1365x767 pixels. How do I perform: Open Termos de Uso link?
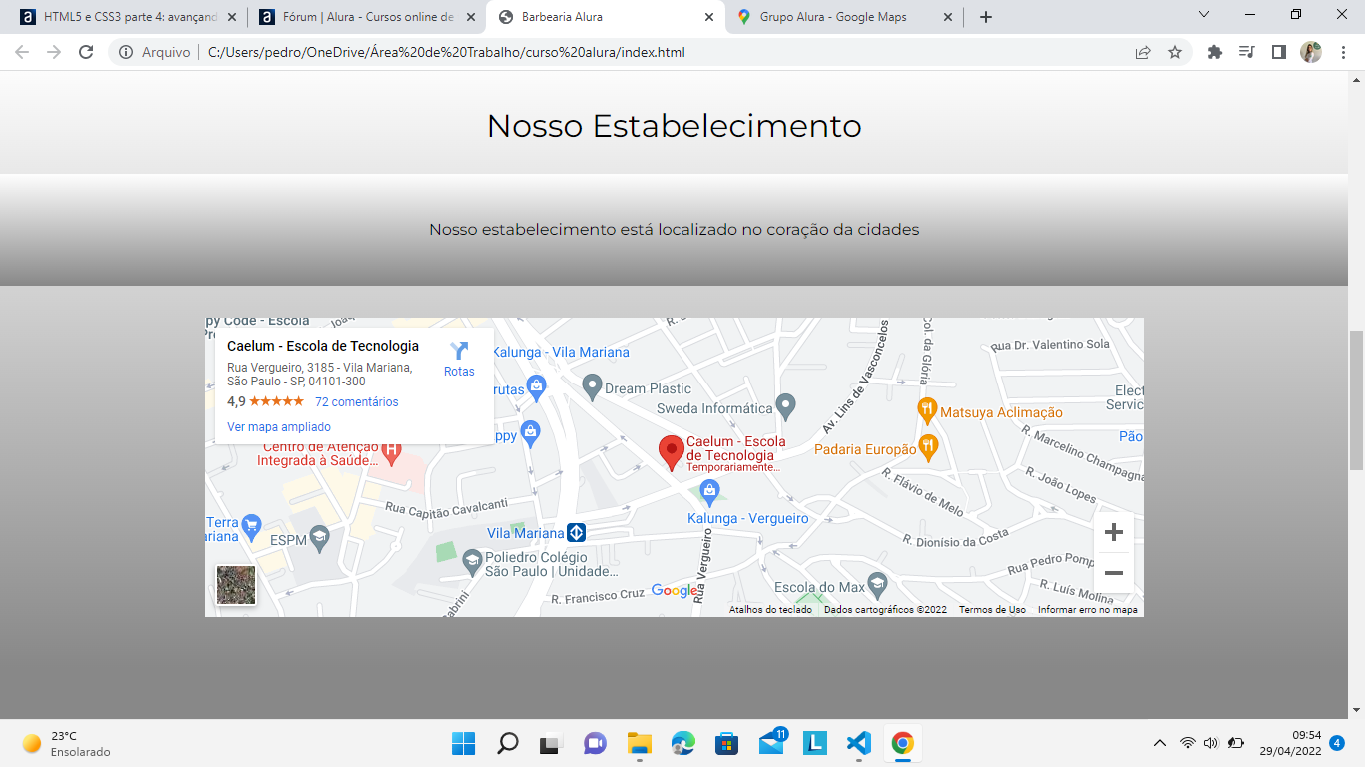[992, 610]
